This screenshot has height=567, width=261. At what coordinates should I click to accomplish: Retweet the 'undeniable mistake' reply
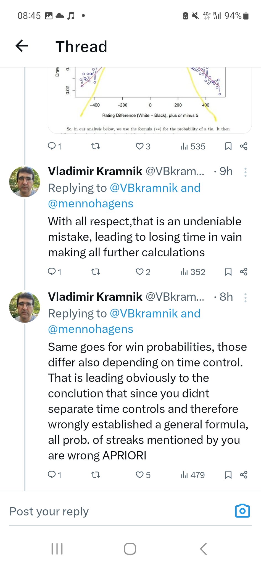coord(96,272)
